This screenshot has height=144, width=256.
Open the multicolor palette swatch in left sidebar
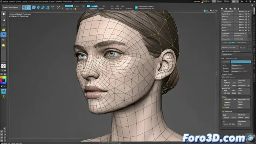[3, 80]
